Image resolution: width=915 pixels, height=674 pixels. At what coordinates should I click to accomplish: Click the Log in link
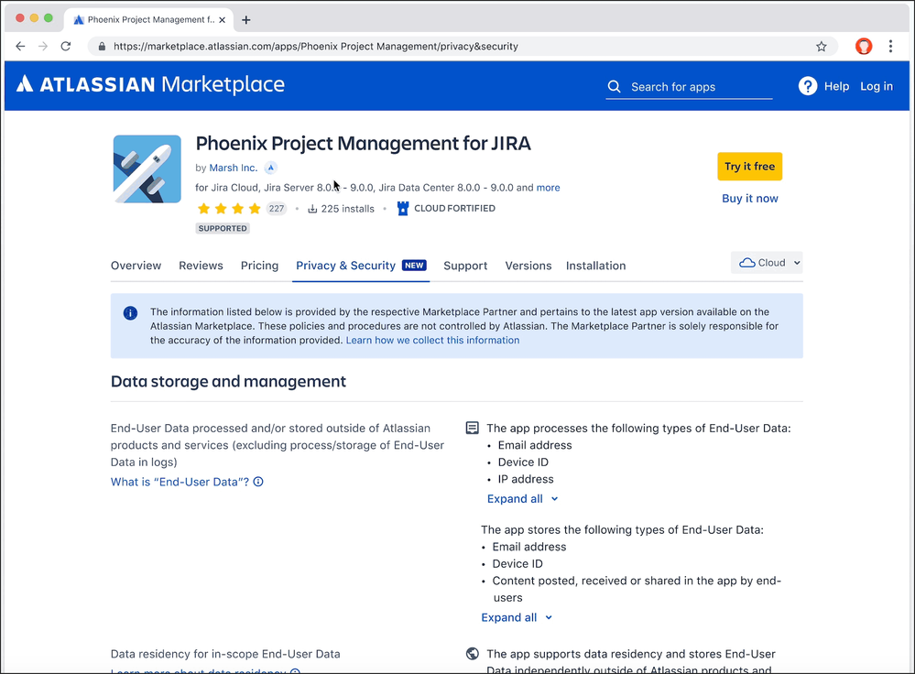tap(877, 86)
